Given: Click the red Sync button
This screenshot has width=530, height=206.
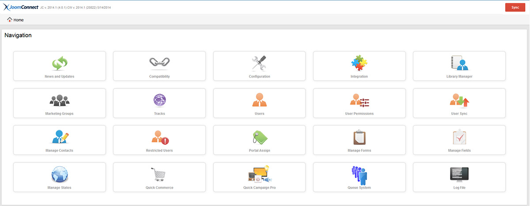Looking at the screenshot, I should pos(515,7).
